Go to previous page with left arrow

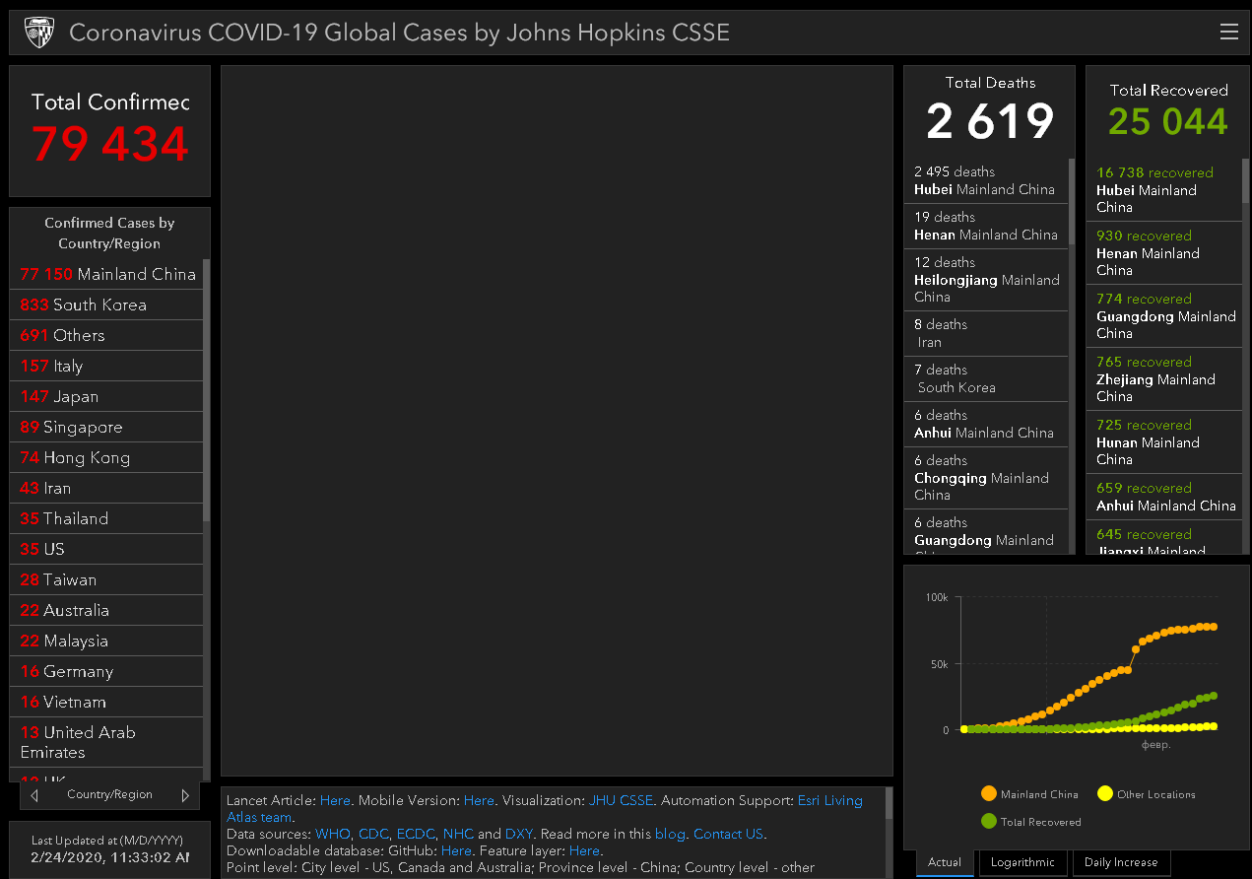pyautogui.click(x=34, y=795)
